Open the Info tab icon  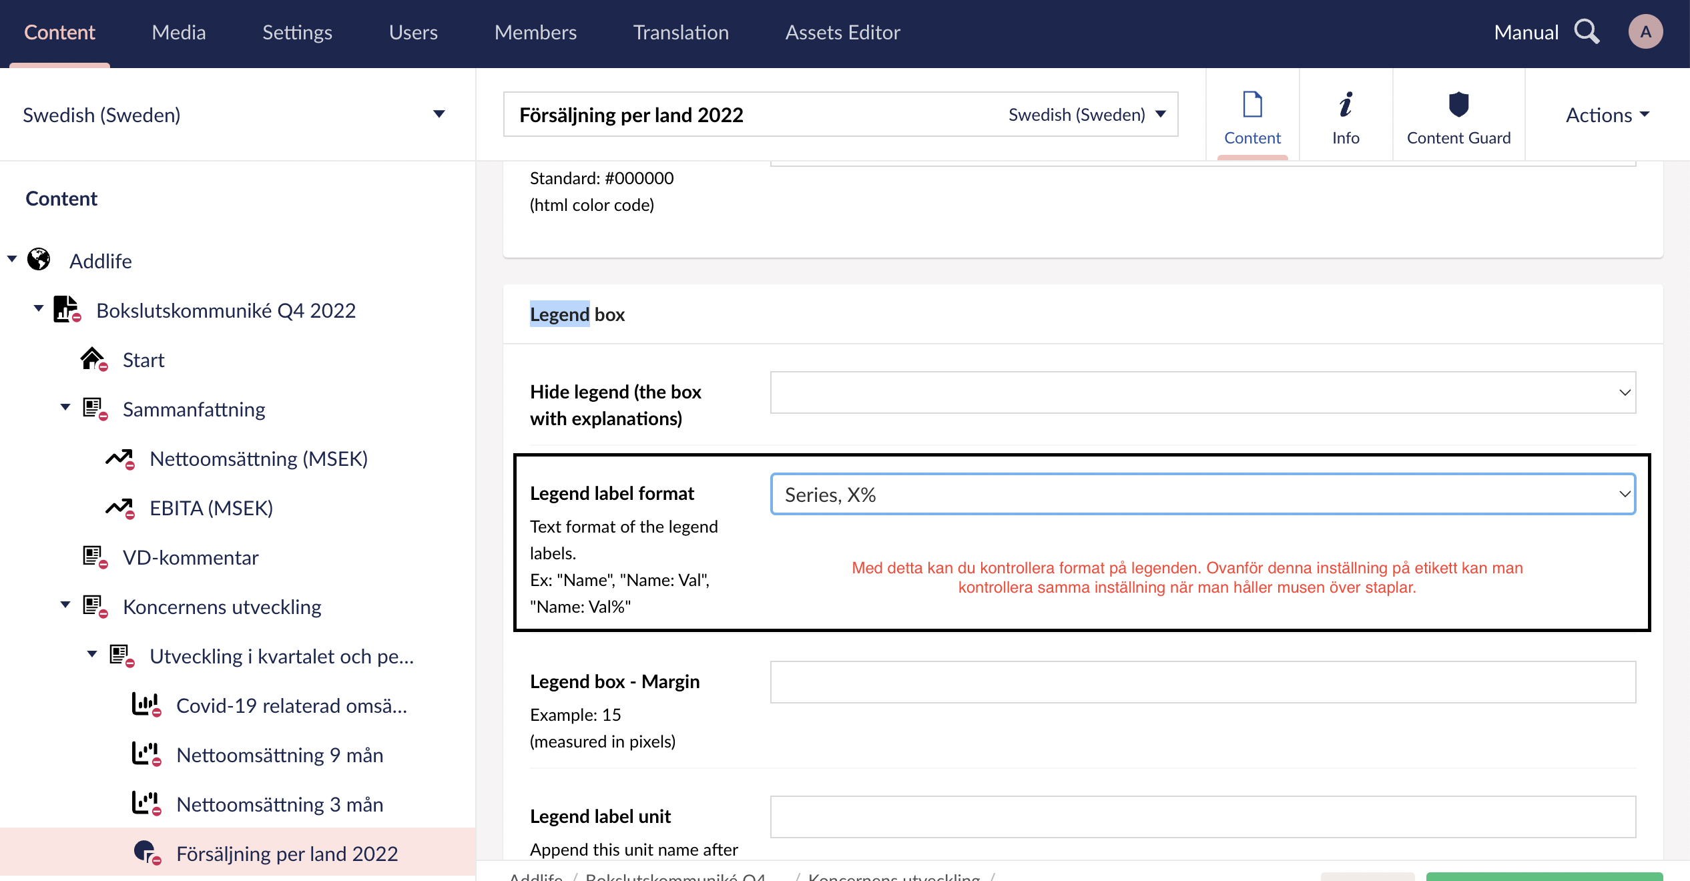point(1346,105)
